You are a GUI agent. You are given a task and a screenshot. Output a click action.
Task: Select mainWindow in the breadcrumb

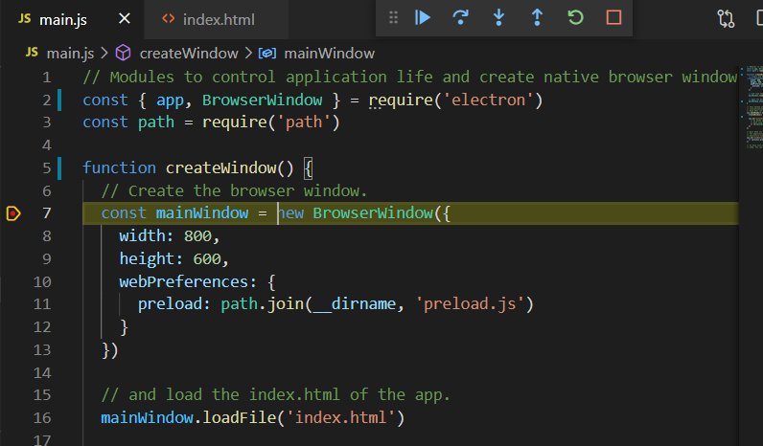click(330, 54)
